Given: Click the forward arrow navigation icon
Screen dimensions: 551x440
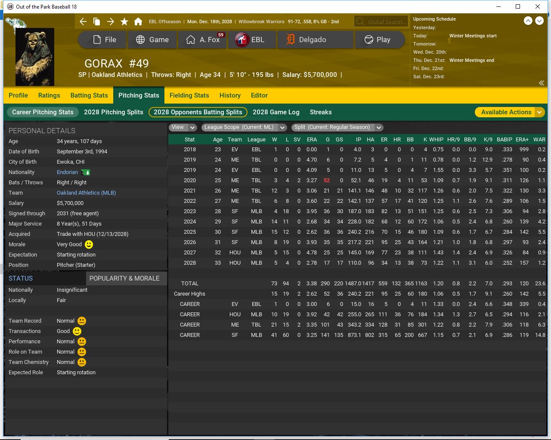Looking at the screenshot, I should 111,21.
